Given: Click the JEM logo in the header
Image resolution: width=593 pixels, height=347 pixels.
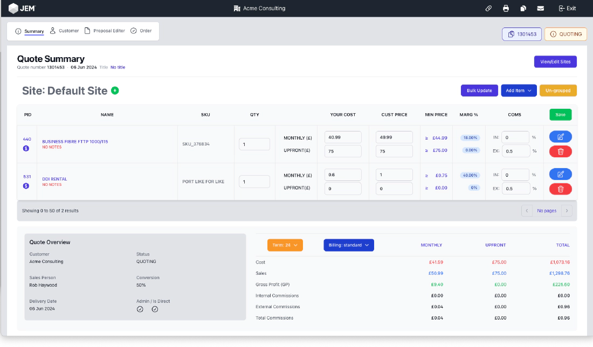Looking at the screenshot, I should click(22, 8).
